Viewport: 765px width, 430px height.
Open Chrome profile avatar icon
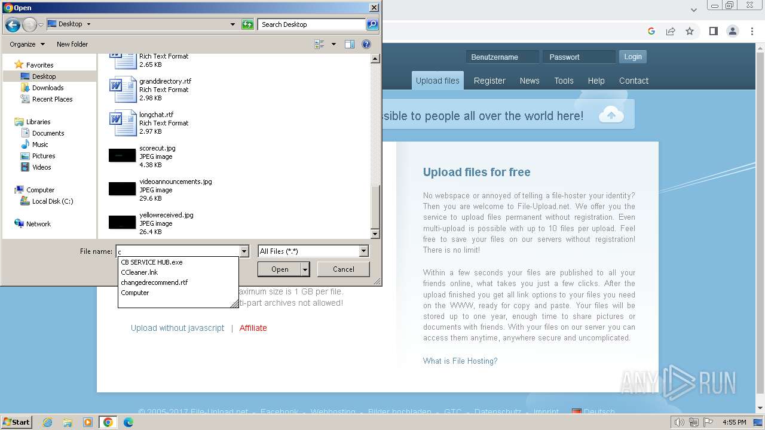pyautogui.click(x=733, y=31)
